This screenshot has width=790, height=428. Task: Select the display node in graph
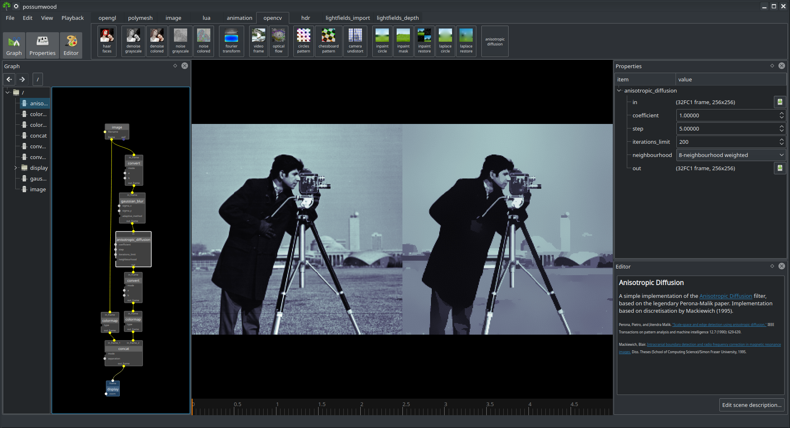pyautogui.click(x=113, y=388)
